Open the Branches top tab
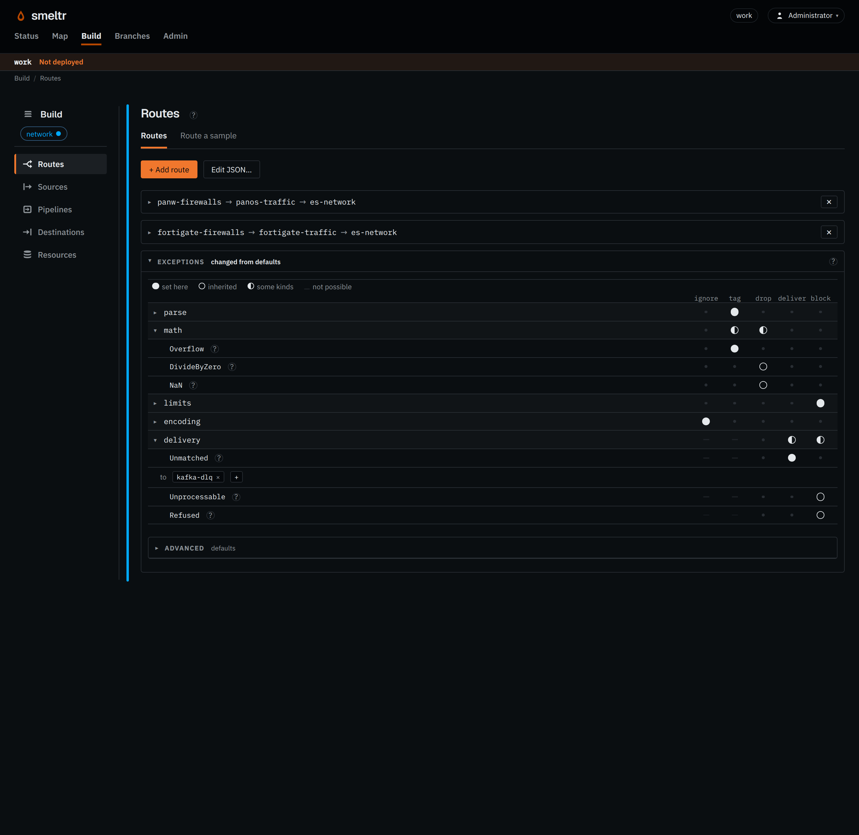 click(x=132, y=36)
